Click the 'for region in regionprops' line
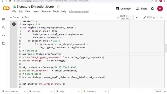The width and height of the screenshot is (167, 94). point(49,28)
